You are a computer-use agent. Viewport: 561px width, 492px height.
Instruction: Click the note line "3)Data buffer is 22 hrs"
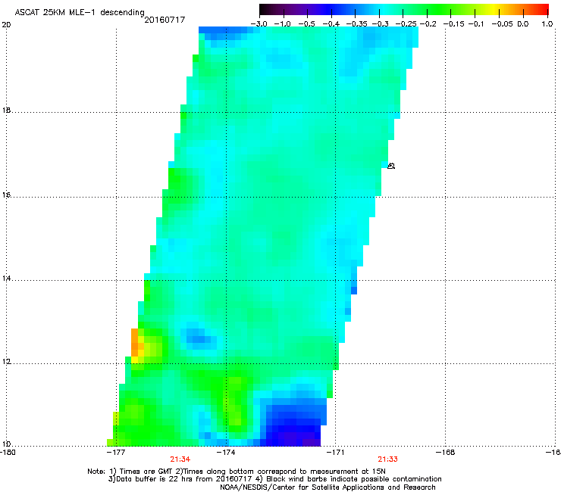tap(274, 479)
